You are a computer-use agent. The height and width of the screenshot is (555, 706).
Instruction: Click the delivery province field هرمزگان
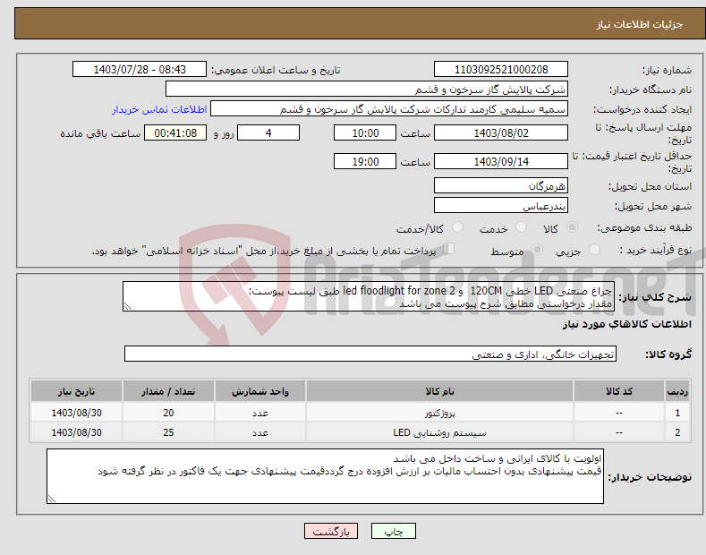[x=501, y=185]
